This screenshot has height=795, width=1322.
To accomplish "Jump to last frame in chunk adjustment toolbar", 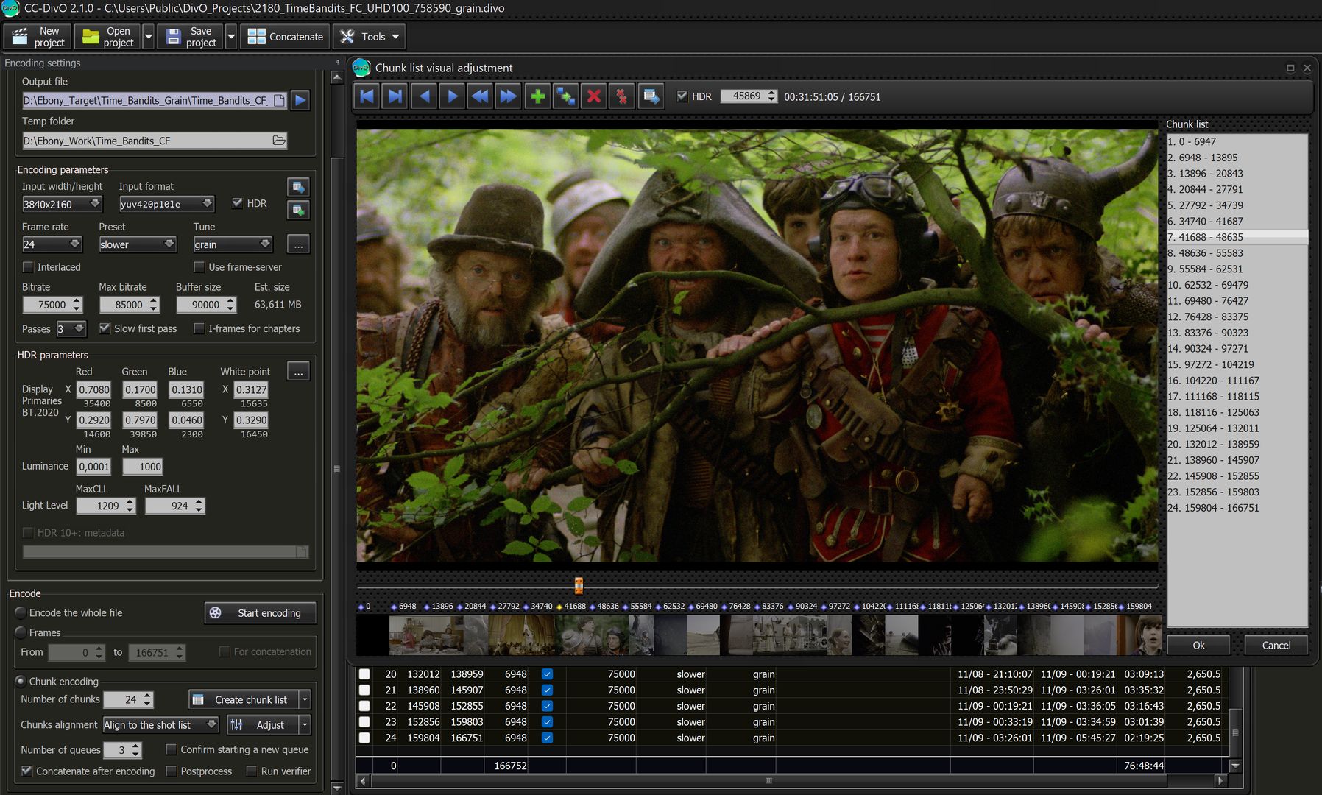I will 395,96.
